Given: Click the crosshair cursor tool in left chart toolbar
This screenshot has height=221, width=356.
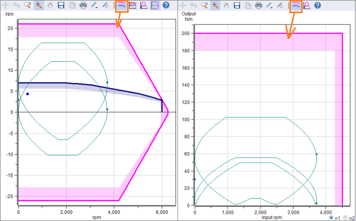Looking at the screenshot, I should [x=7, y=6].
